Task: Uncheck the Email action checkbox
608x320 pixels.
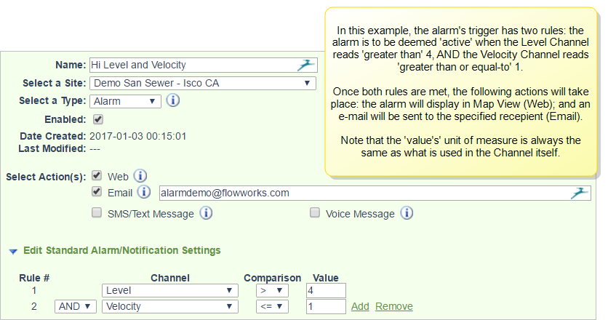Action: 97,191
